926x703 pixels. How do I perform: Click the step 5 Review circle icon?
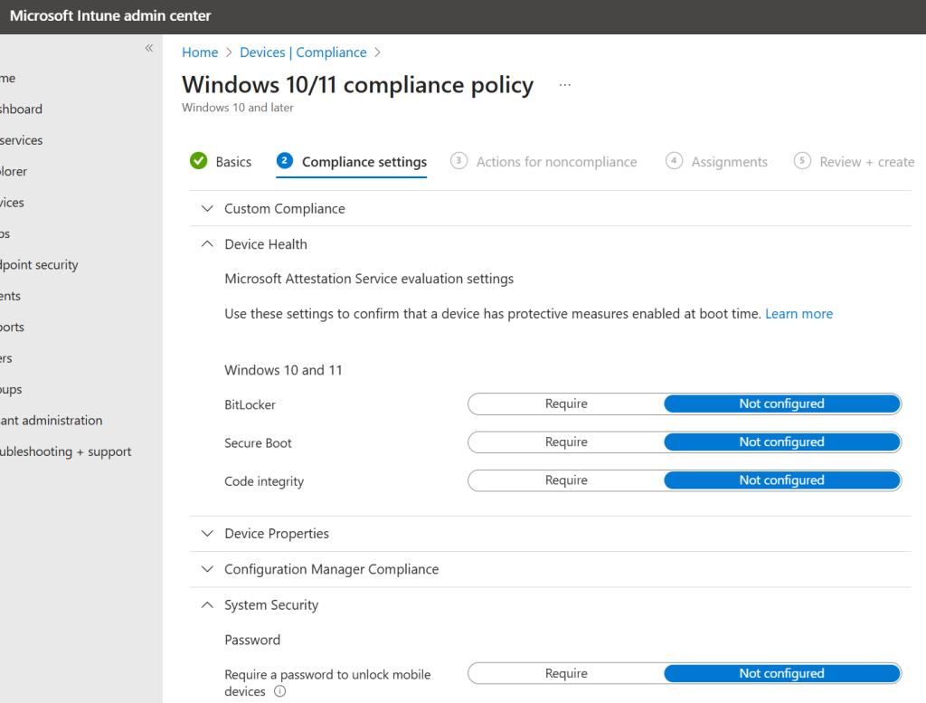(802, 161)
